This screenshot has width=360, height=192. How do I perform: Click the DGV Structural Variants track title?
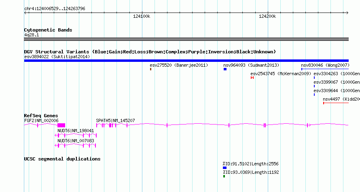tap(150, 52)
